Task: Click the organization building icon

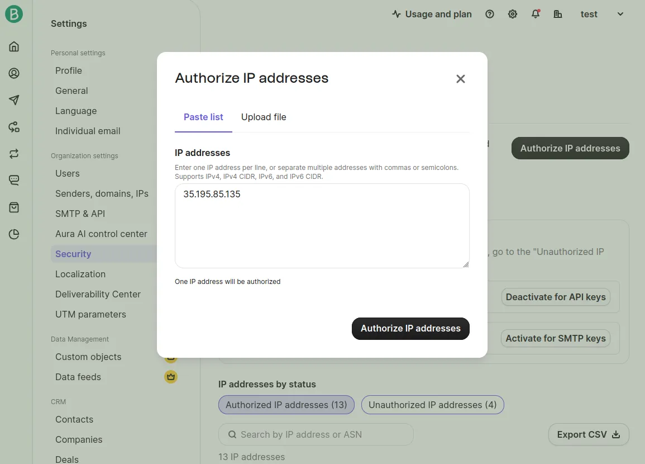Action: point(558,14)
